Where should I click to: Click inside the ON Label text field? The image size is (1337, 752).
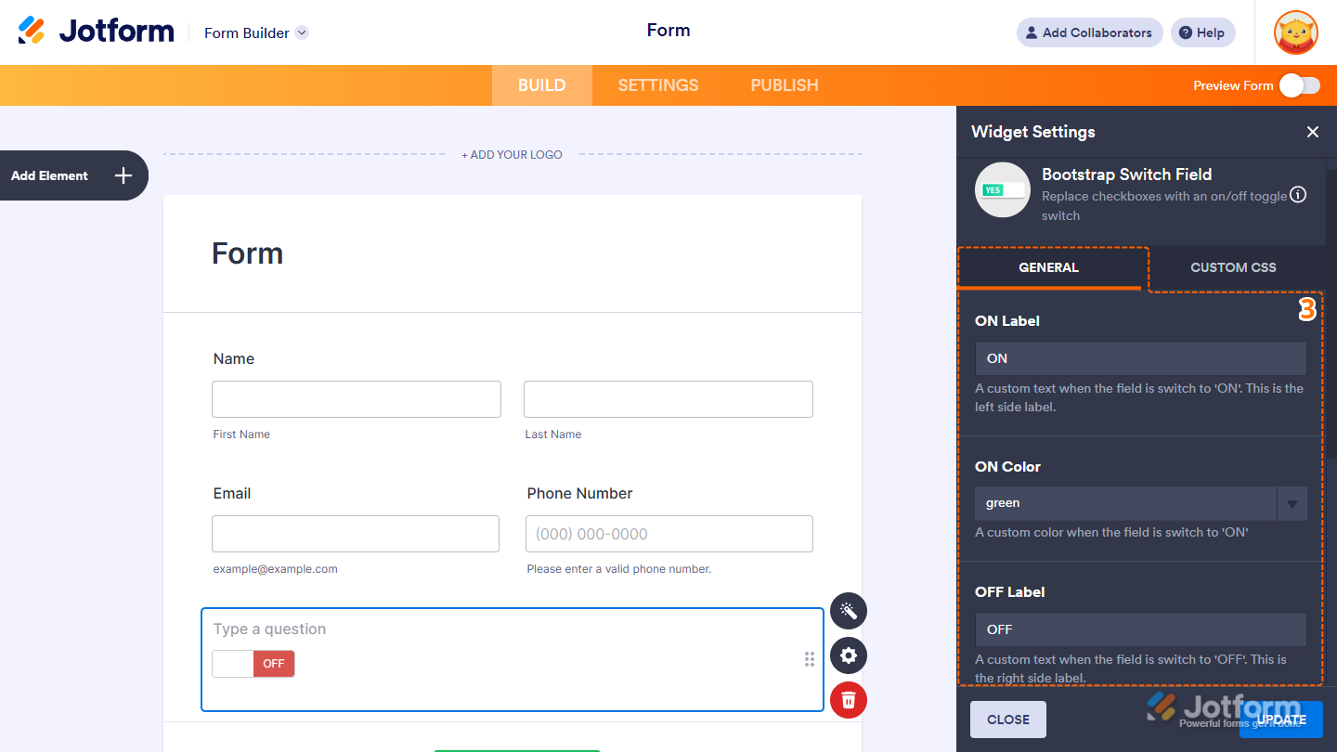(1140, 358)
